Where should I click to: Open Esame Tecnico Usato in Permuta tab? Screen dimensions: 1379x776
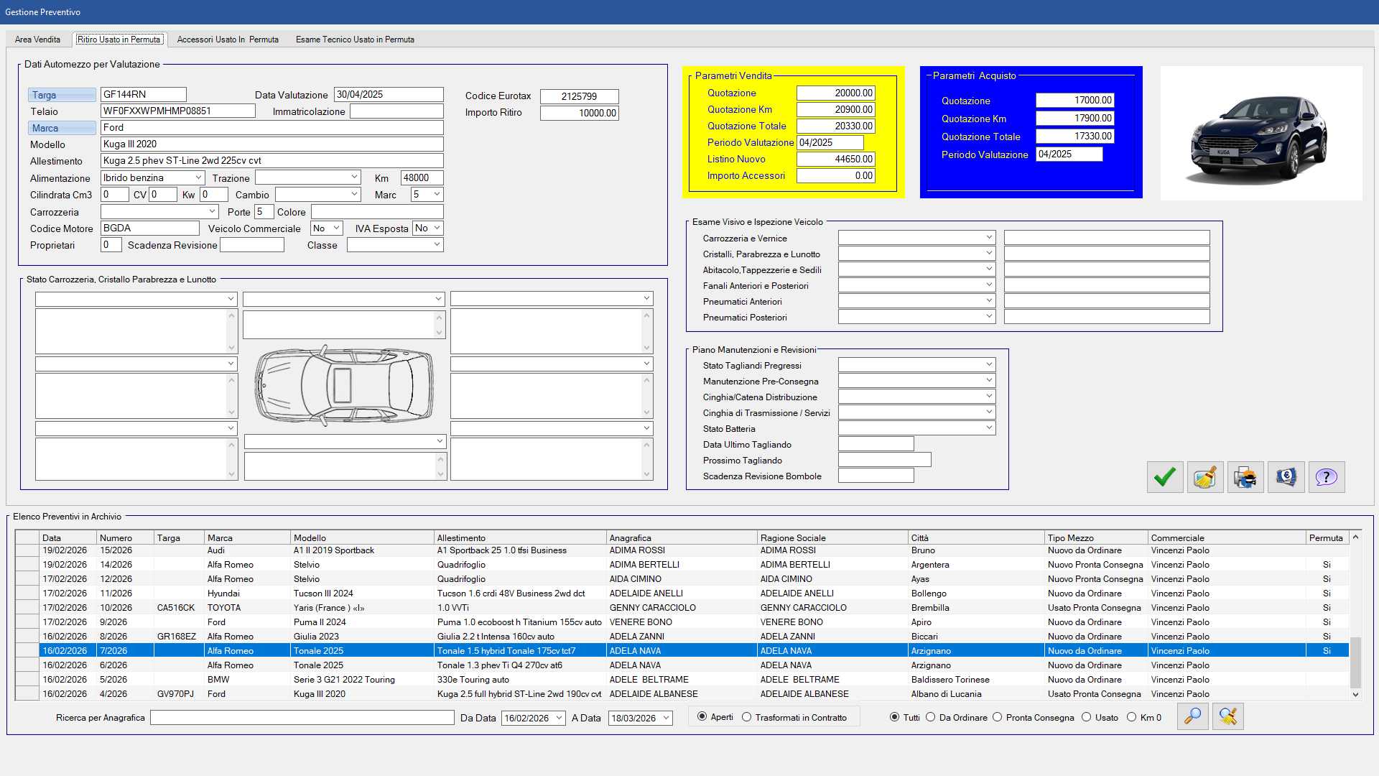pos(355,40)
